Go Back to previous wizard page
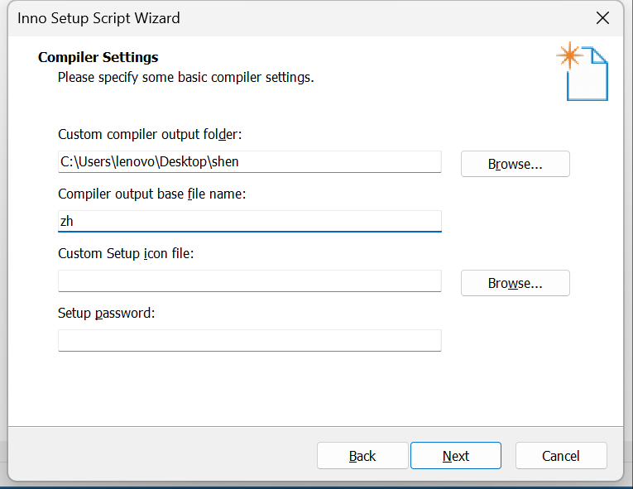This screenshot has width=633, height=489. [x=362, y=455]
